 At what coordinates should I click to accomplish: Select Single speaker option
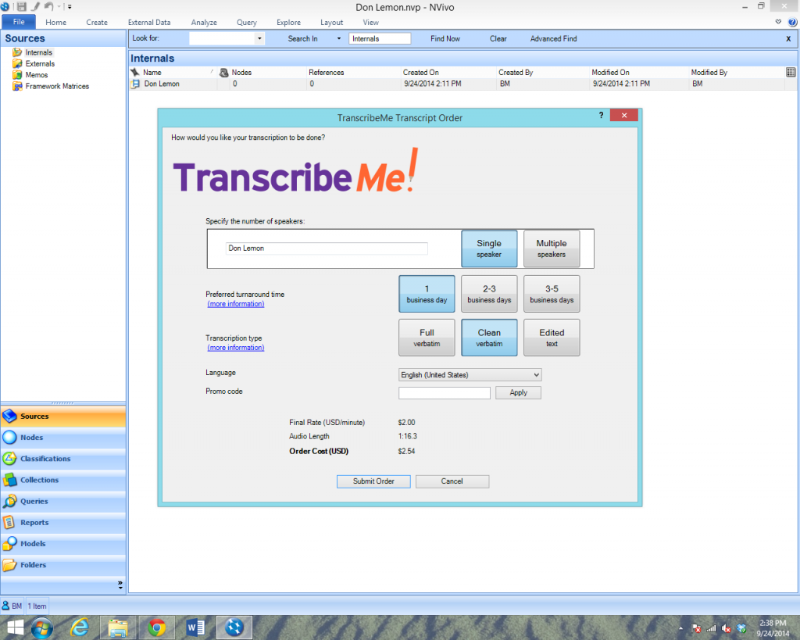tap(489, 248)
